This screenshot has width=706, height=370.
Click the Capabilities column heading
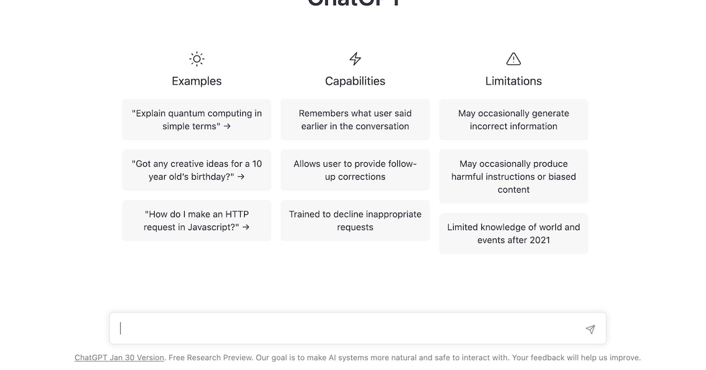coord(355,81)
